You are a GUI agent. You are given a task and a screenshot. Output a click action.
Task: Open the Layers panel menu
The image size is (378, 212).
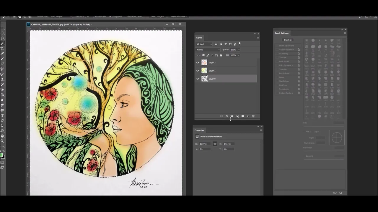[258, 38]
